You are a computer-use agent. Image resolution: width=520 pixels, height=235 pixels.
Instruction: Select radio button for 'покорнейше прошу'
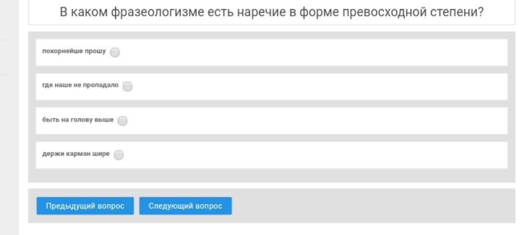tap(115, 52)
